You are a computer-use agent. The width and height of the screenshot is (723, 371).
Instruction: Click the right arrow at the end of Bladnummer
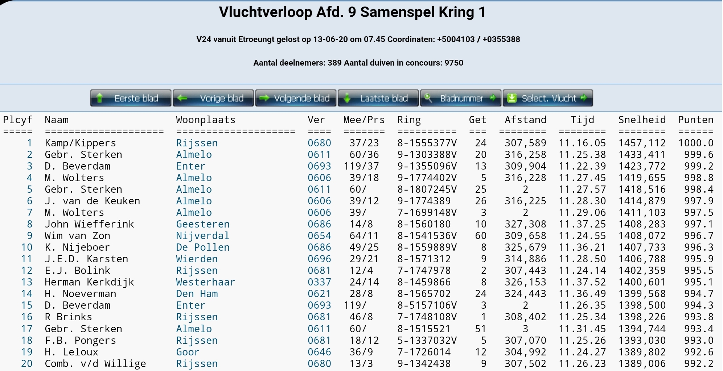tap(493, 98)
